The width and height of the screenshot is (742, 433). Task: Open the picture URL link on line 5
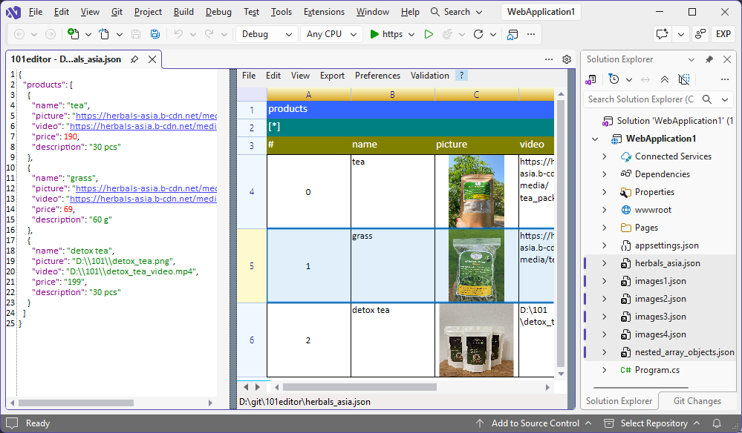146,116
